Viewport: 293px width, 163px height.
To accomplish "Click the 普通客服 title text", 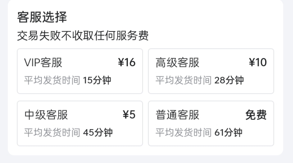I will pos(177,115).
